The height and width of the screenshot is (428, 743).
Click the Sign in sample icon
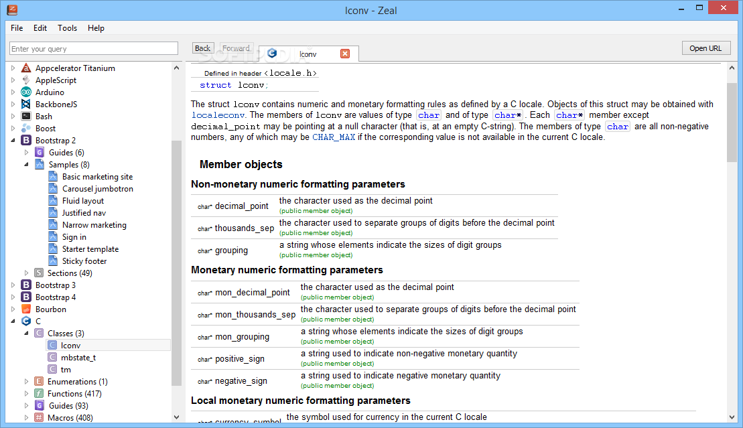(53, 236)
